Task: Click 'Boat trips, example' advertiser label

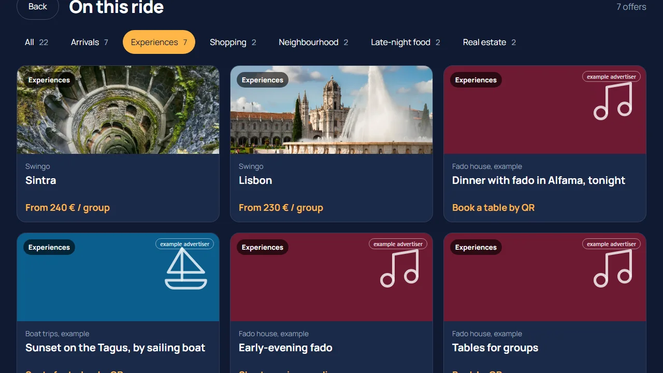Action: tap(57, 334)
